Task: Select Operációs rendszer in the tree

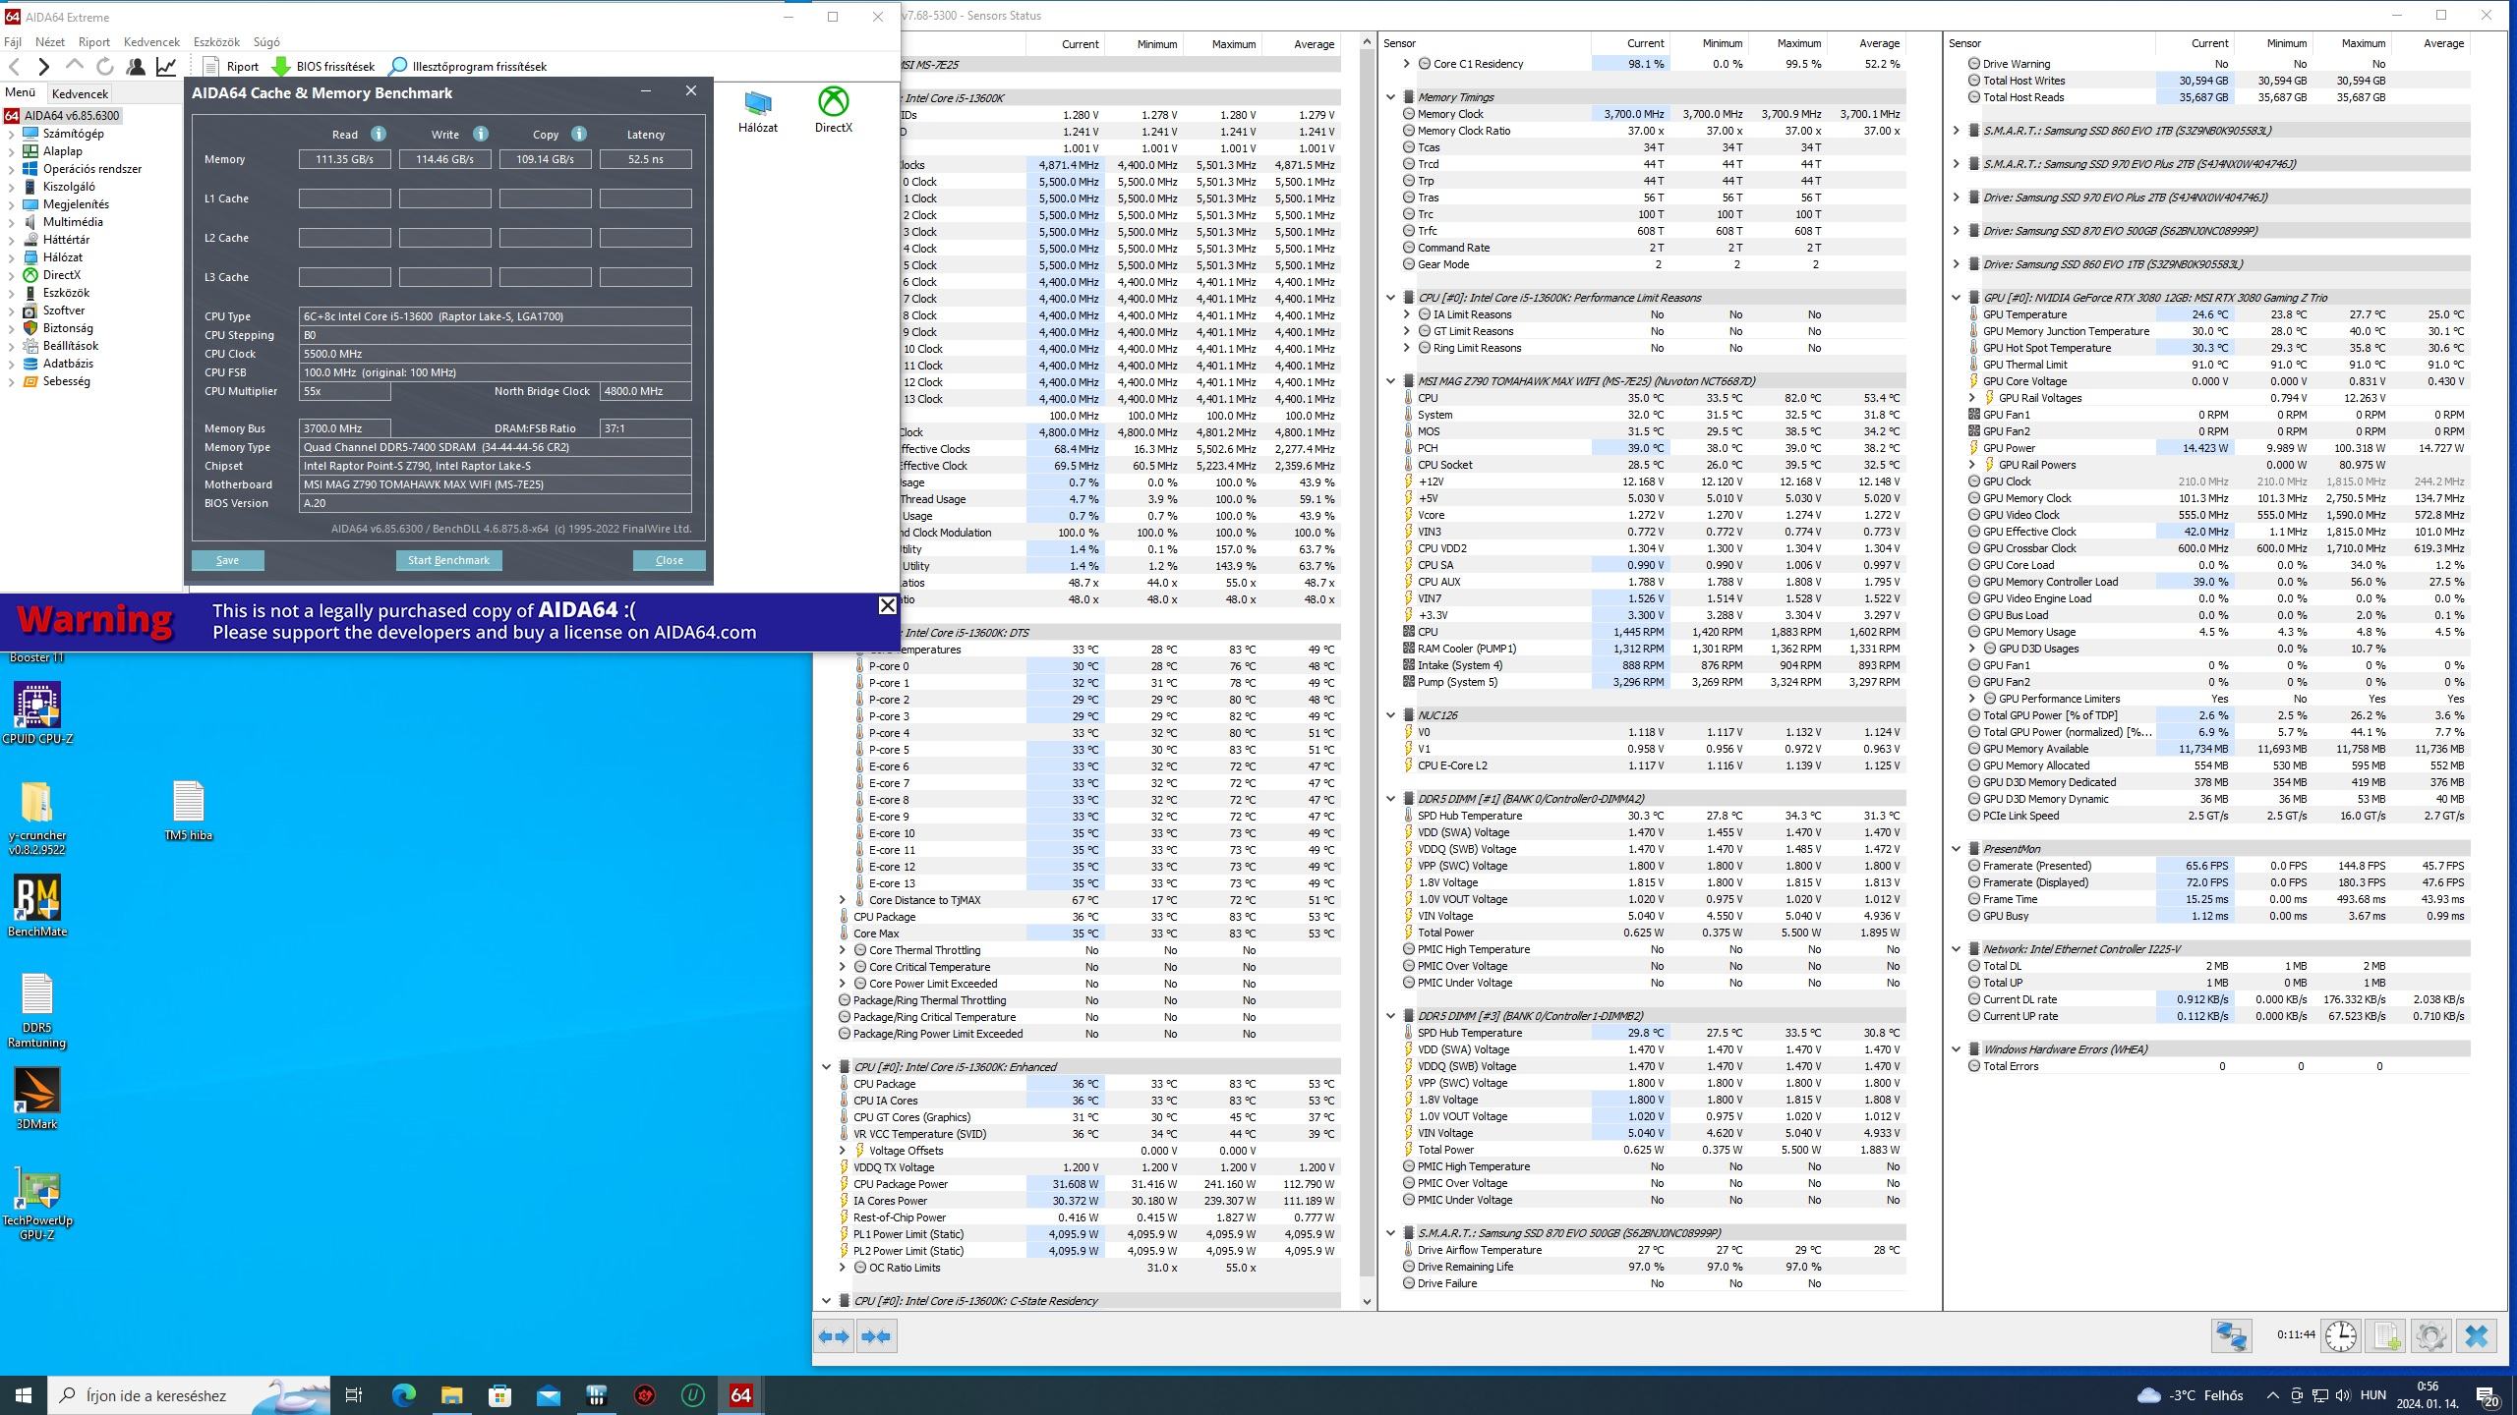Action: tap(91, 169)
